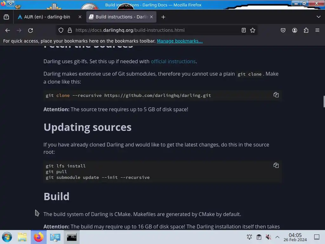Screen dimensions: 325x244
Task: Open file manager from taskbar
Action: point(22,237)
